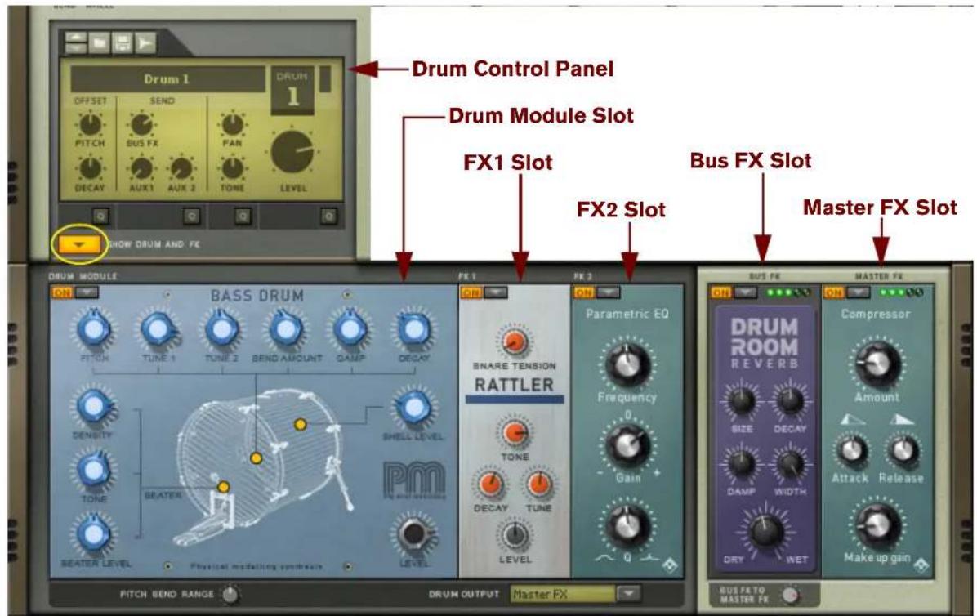Click Pitch Bend Range knob
The width and height of the screenshot is (977, 616).
tap(230, 594)
